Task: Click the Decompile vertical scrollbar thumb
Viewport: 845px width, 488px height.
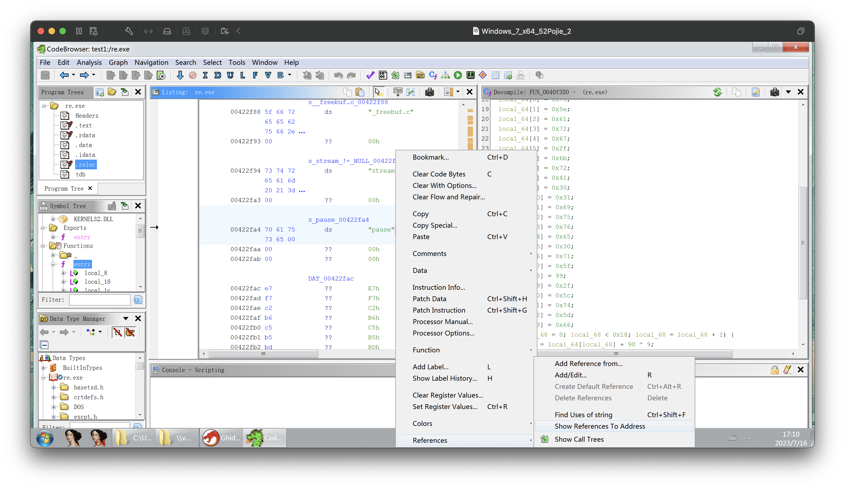Action: point(803,243)
